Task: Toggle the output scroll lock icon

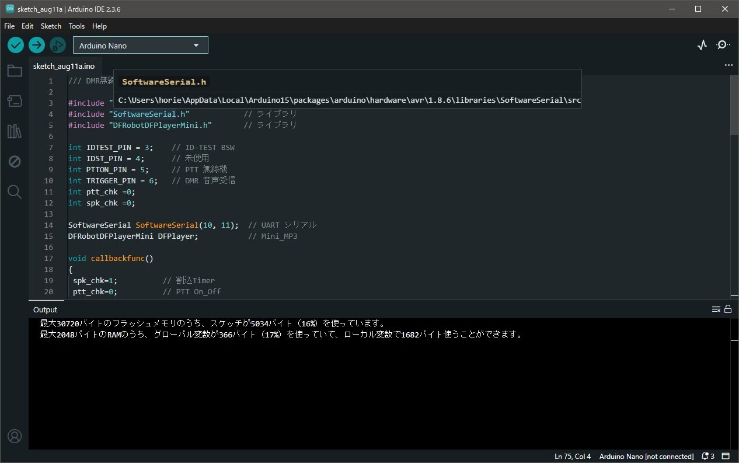Action: 728,309
